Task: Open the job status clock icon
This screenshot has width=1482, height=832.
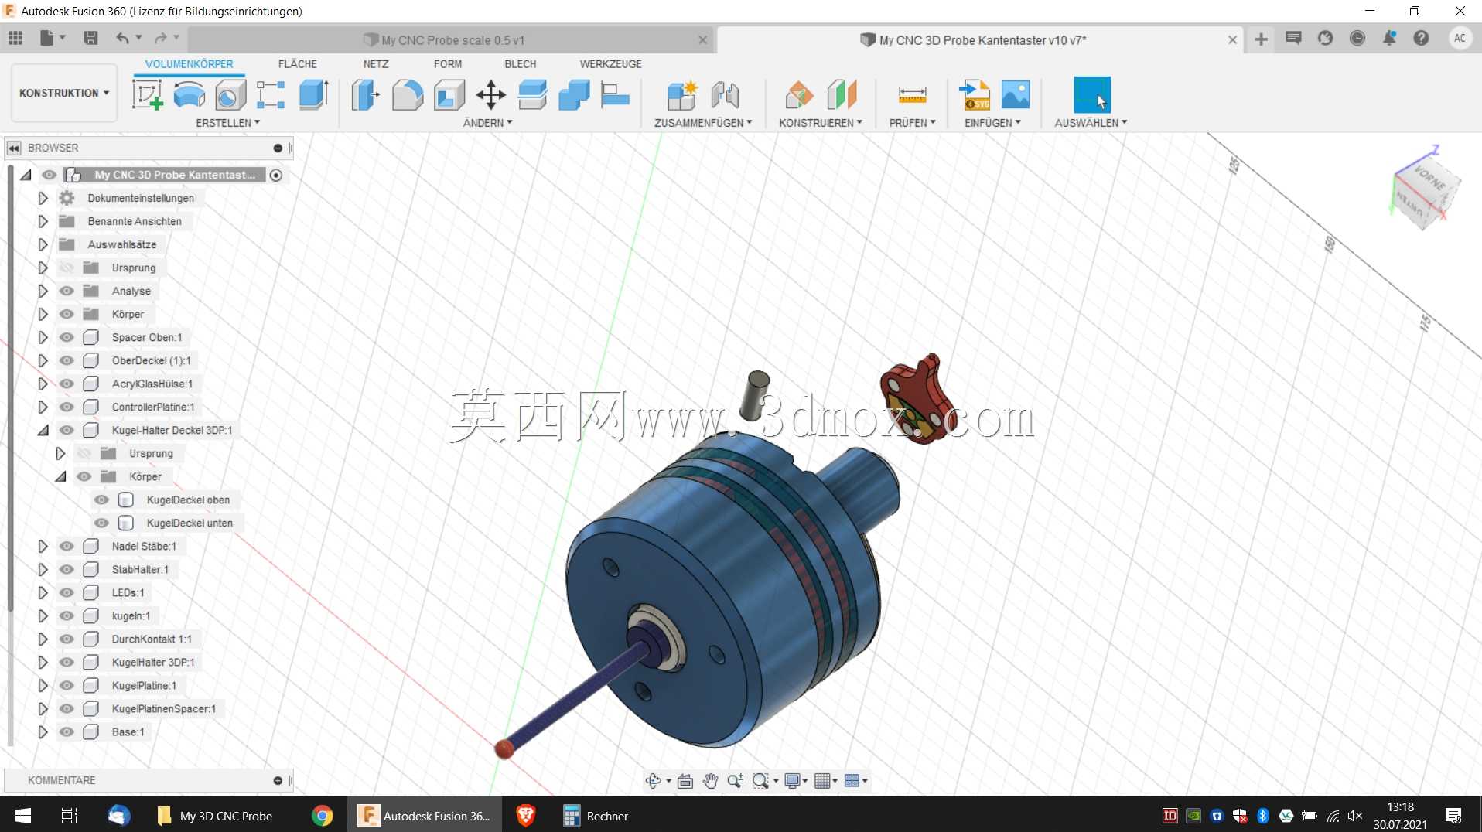Action: (x=1357, y=38)
